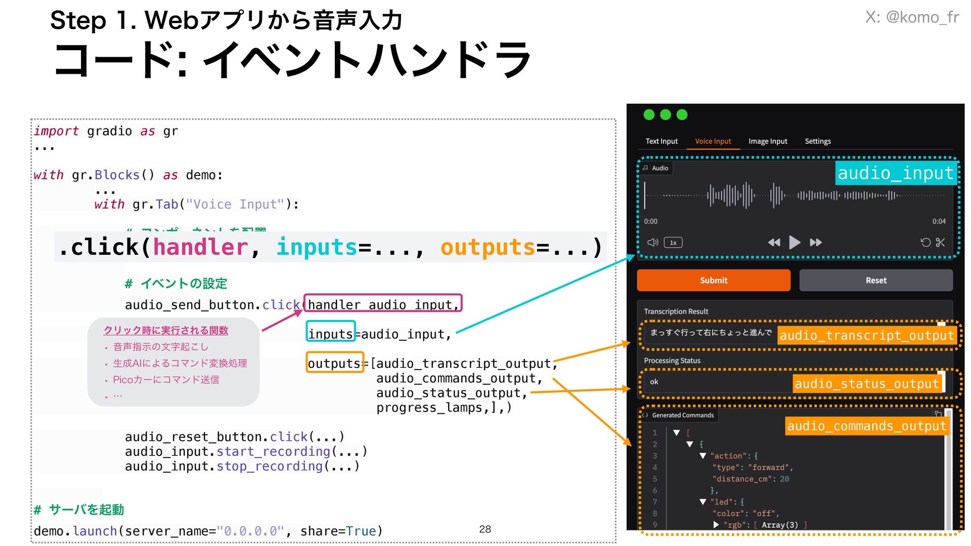Collapse the "led" JSON node
971x546 pixels.
click(x=702, y=502)
